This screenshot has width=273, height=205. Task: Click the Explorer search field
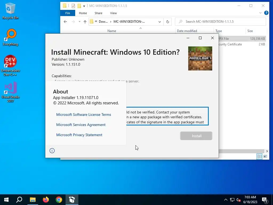click(x=220, y=22)
